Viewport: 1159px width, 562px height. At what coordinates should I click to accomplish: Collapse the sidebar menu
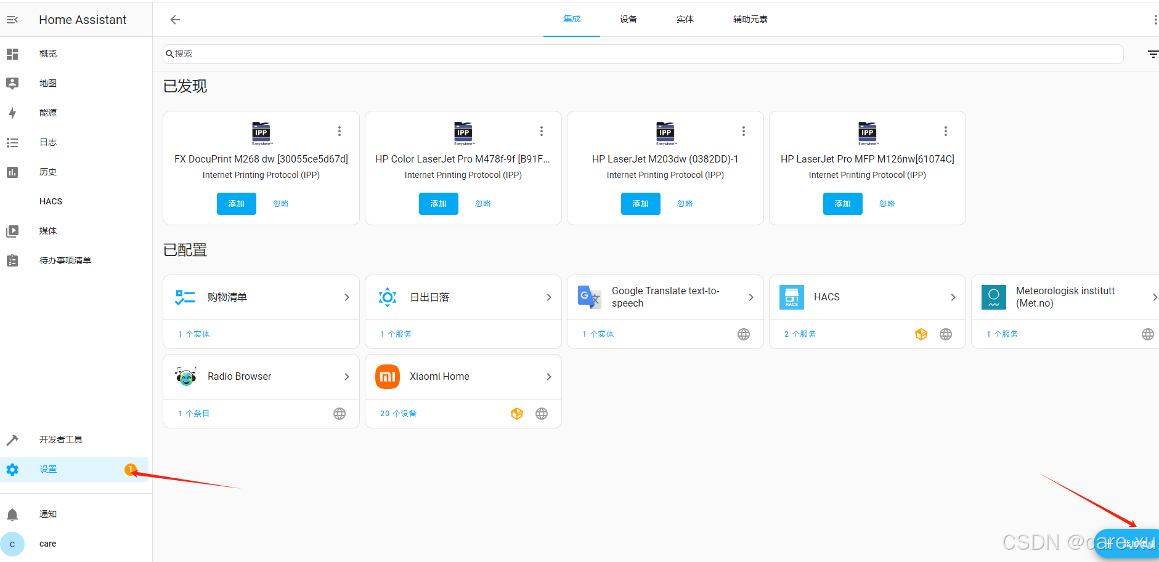point(12,20)
